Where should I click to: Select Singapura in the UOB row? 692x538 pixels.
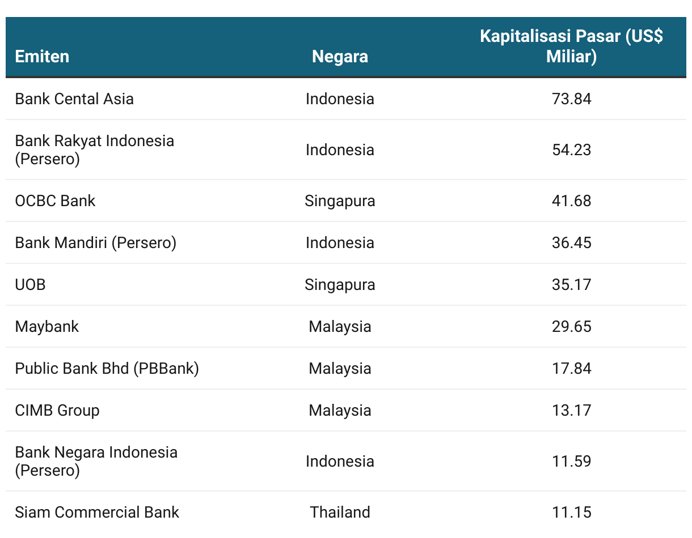pos(340,284)
